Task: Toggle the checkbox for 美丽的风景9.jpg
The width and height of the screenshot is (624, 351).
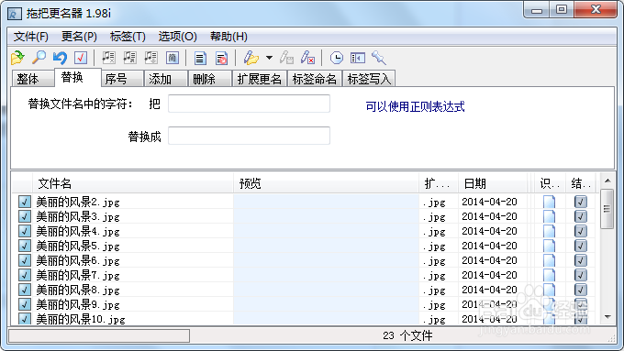Action: click(x=24, y=304)
